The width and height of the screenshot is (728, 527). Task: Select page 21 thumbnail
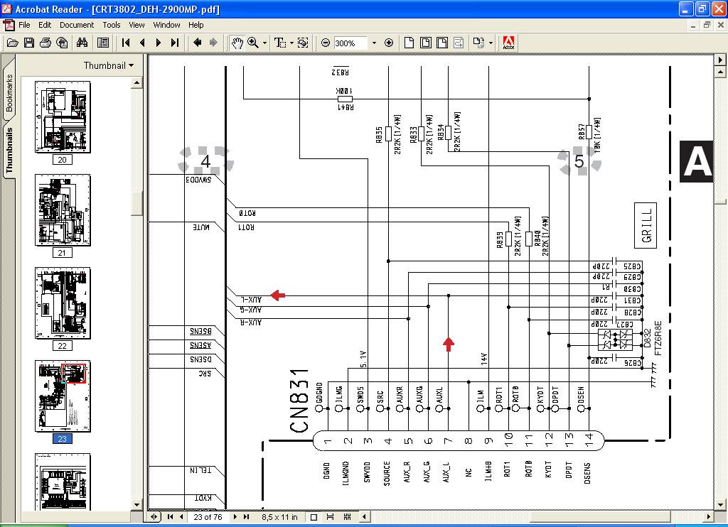(x=63, y=210)
